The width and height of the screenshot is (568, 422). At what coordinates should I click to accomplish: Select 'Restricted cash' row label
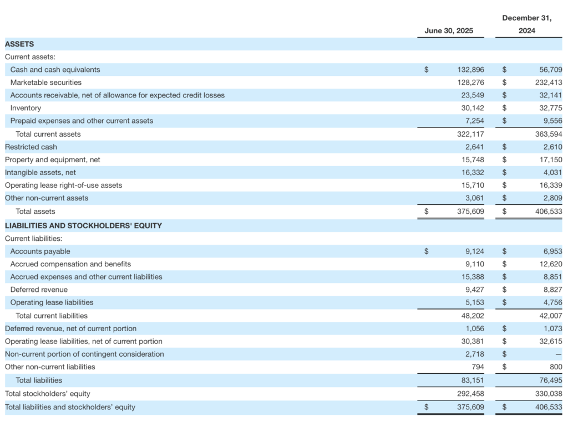(x=31, y=147)
